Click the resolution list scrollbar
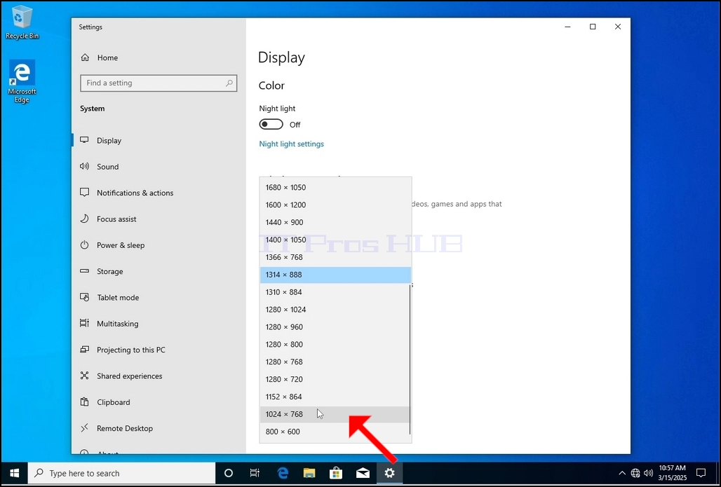The width and height of the screenshot is (721, 487). (x=410, y=359)
